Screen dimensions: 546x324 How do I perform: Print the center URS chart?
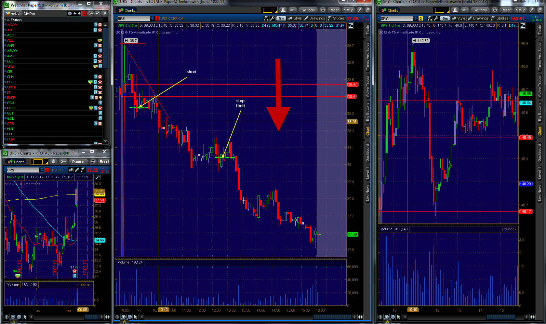coord(323,10)
